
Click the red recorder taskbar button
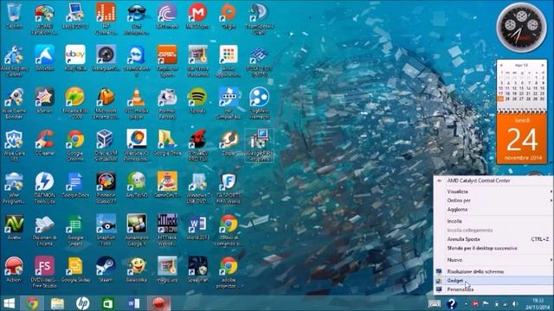159,303
